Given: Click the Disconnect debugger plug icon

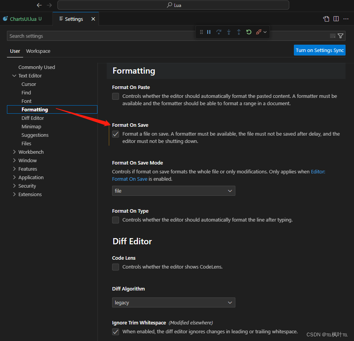Looking at the screenshot, I should click(x=259, y=32).
